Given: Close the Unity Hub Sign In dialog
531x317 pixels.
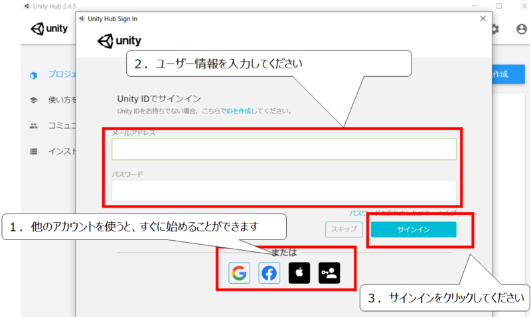Looking at the screenshot, I should click(483, 19).
